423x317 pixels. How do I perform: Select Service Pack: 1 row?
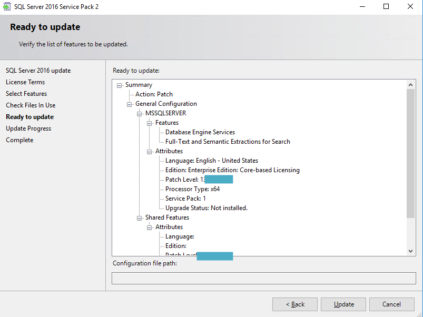(185, 199)
